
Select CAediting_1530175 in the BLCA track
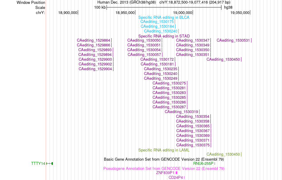click(x=157, y=22)
